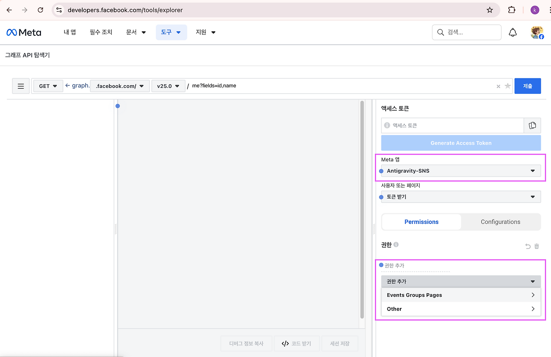The width and height of the screenshot is (551, 357).
Task: Open the Antigravity-SNS Meta app dropdown
Action: [461, 171]
